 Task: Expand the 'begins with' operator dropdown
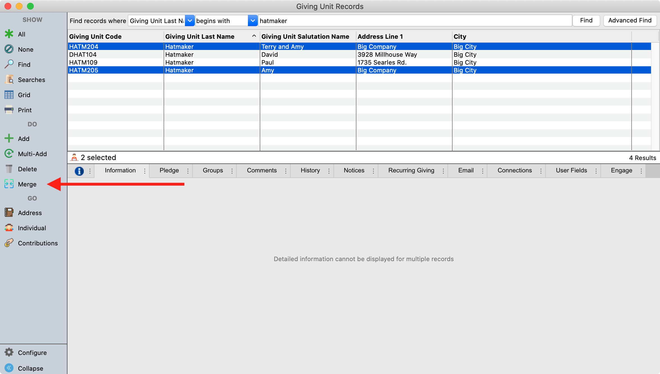(x=252, y=20)
